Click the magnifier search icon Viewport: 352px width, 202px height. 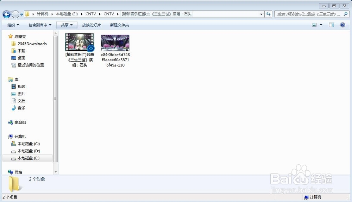coord(346,14)
